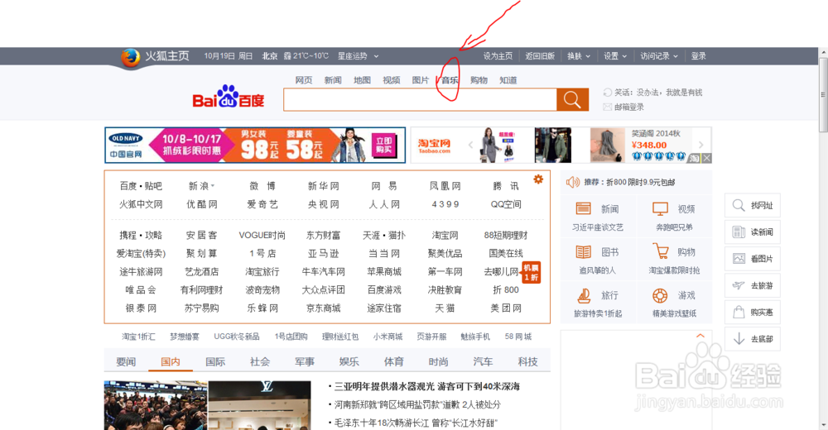Switch to the 要闻 news tab
This screenshot has width=828, height=430.
[x=126, y=361]
